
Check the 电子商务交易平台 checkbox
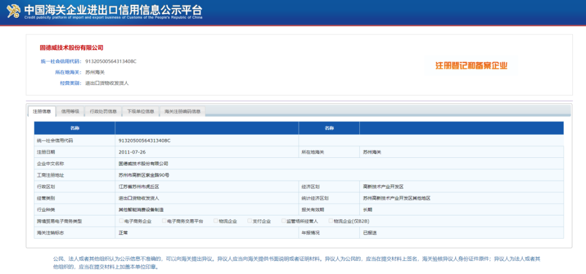click(164, 221)
